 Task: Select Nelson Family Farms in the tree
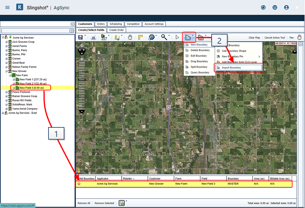[24, 67]
